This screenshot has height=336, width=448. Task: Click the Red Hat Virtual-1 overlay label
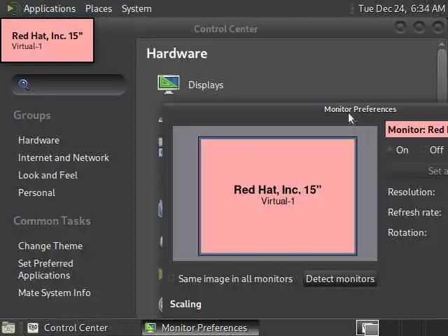click(48, 40)
